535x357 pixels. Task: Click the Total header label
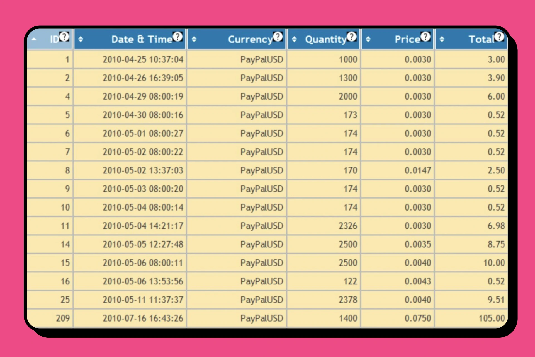tap(481, 40)
